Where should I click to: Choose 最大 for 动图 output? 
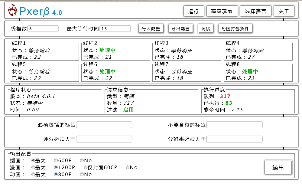33,174
